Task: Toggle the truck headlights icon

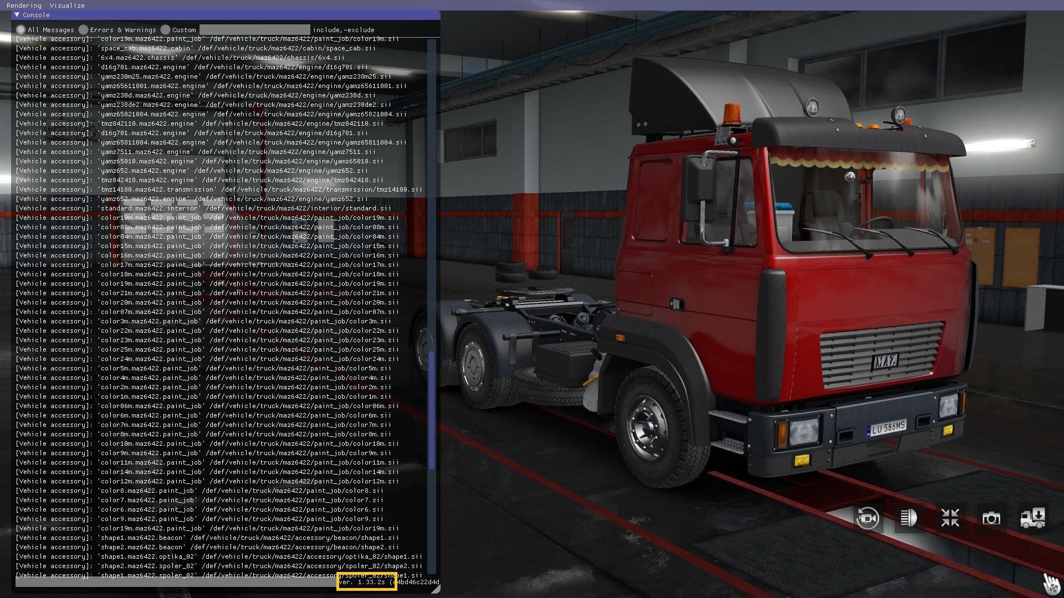Action: point(908,518)
